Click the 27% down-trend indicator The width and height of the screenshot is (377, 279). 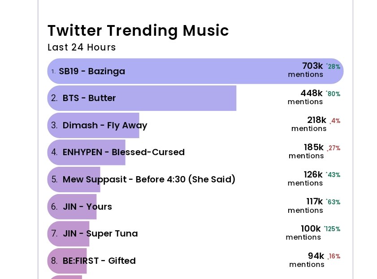pyautogui.click(x=334, y=148)
